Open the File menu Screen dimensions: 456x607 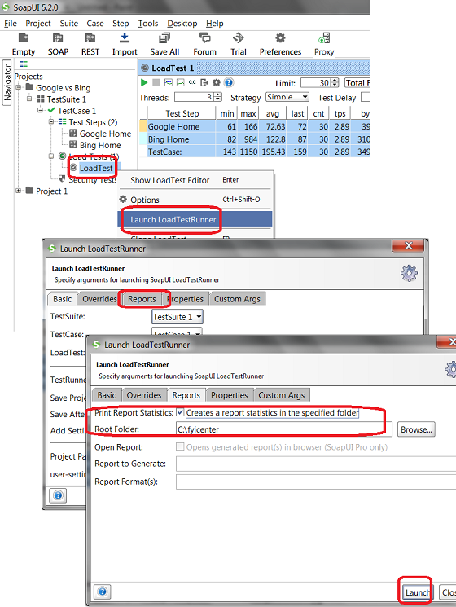click(x=11, y=24)
